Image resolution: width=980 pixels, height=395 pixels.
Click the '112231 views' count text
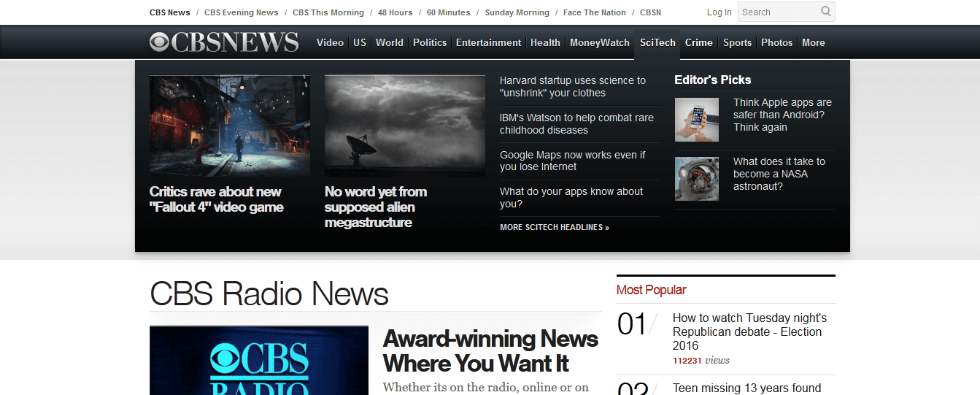(701, 361)
